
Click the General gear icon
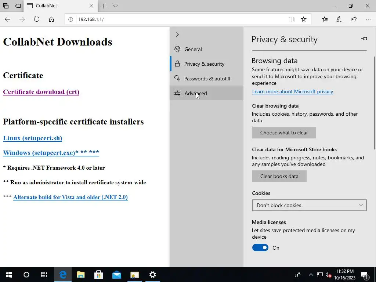(x=177, y=49)
